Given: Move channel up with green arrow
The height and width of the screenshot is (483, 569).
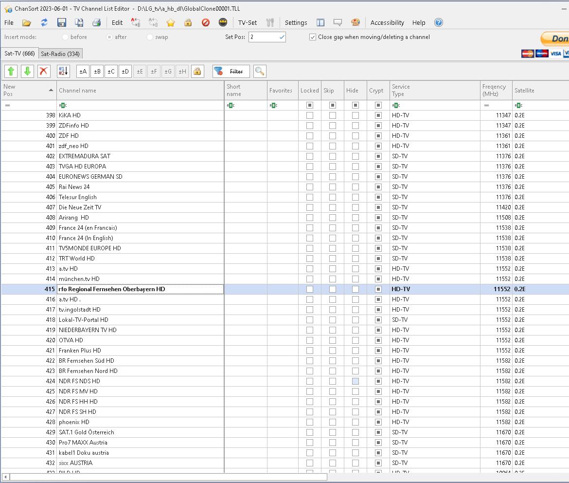Looking at the screenshot, I should (x=11, y=71).
